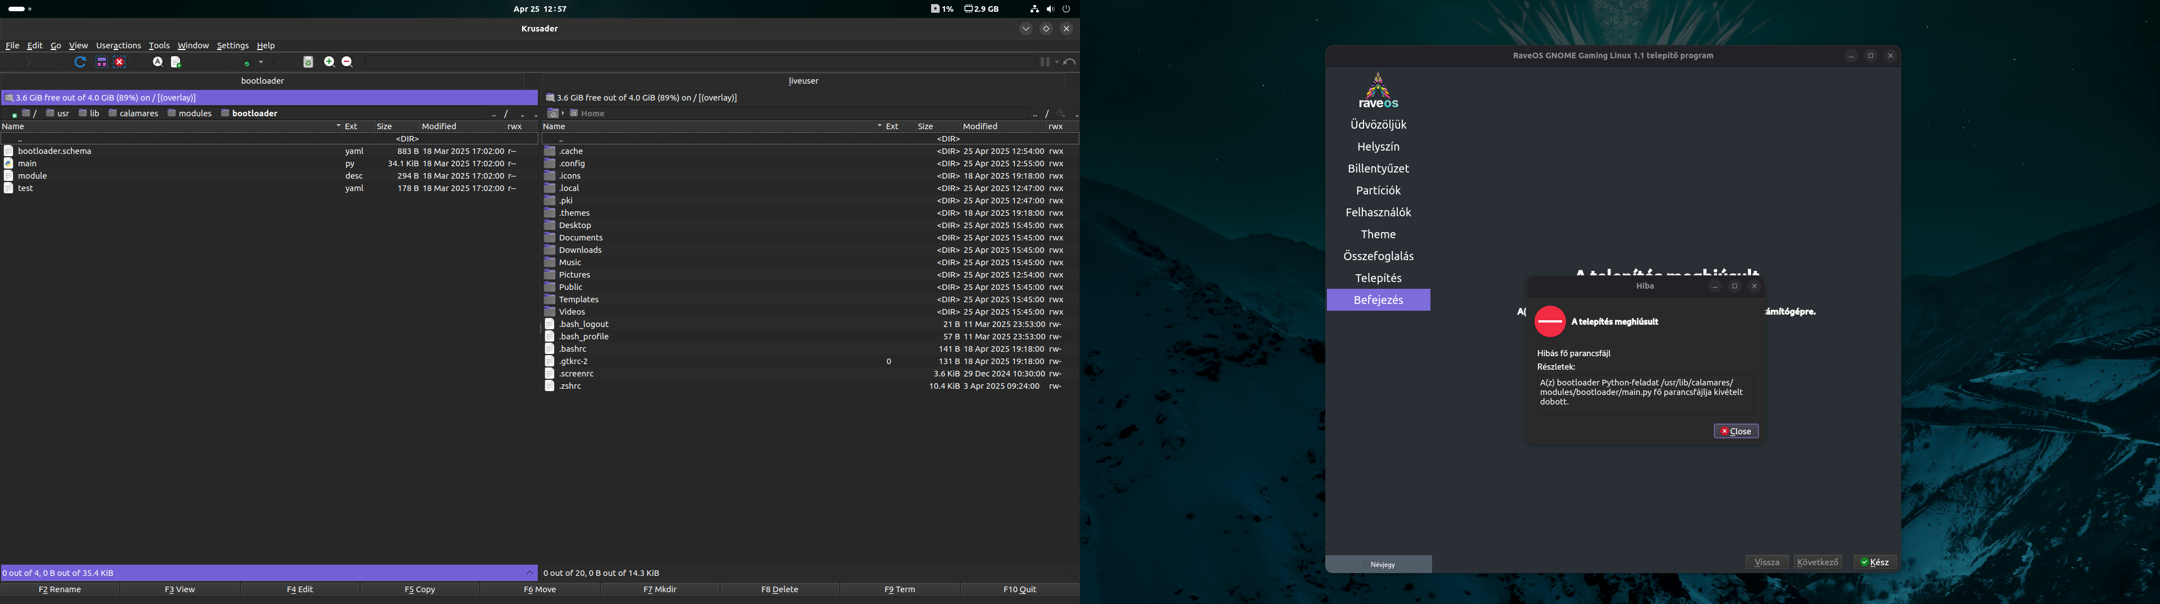Open the GNOME power system menu
Image resolution: width=2160 pixels, height=604 pixels.
(1066, 9)
